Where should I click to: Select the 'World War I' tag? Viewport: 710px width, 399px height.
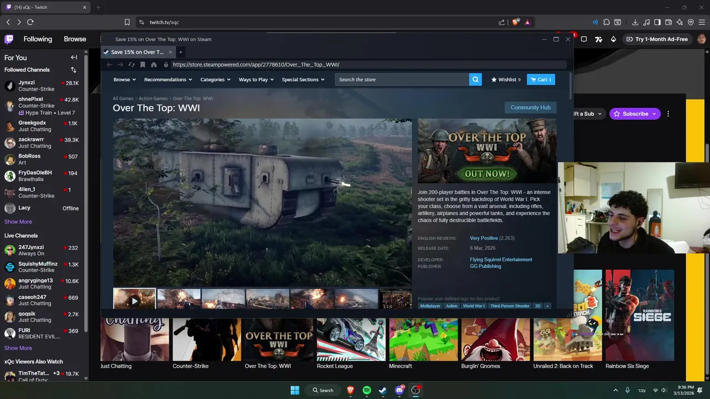click(x=474, y=306)
